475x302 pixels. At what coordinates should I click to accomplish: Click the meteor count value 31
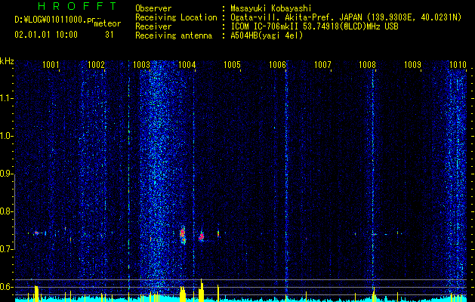pyautogui.click(x=109, y=35)
